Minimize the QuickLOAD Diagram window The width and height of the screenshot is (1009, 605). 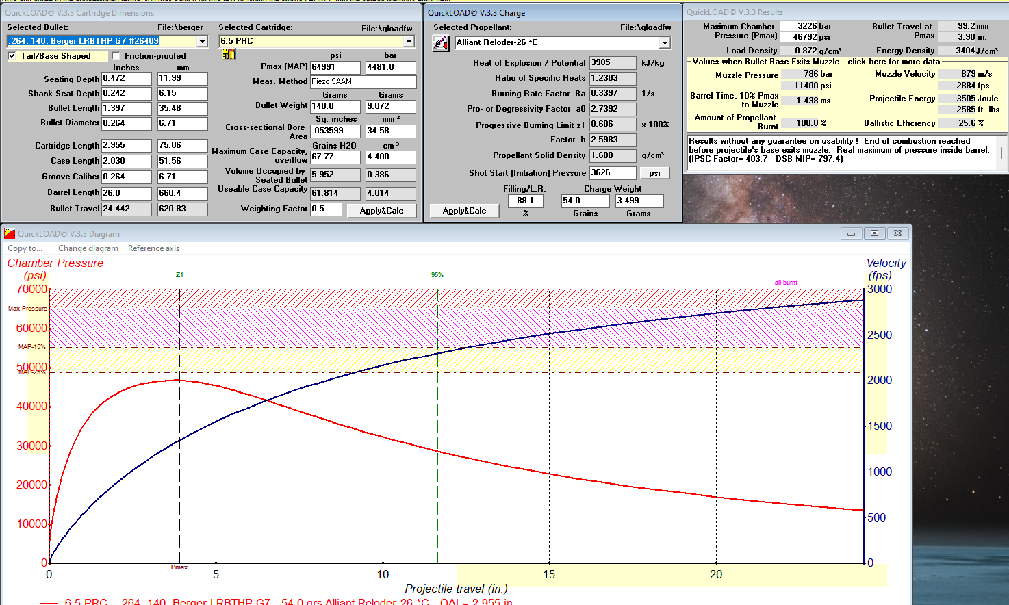(x=851, y=233)
